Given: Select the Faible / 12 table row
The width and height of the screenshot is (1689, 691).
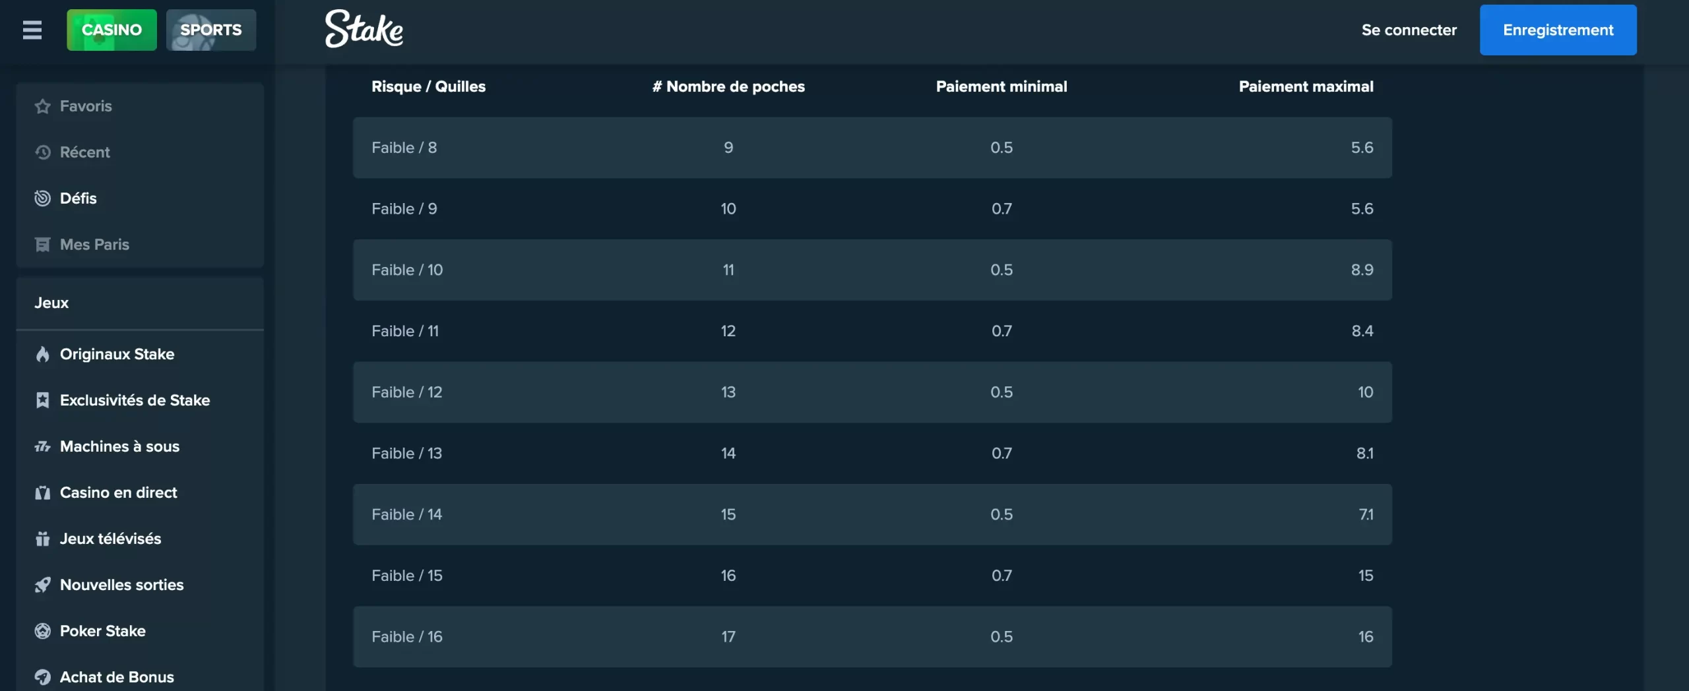Looking at the screenshot, I should coord(872,392).
